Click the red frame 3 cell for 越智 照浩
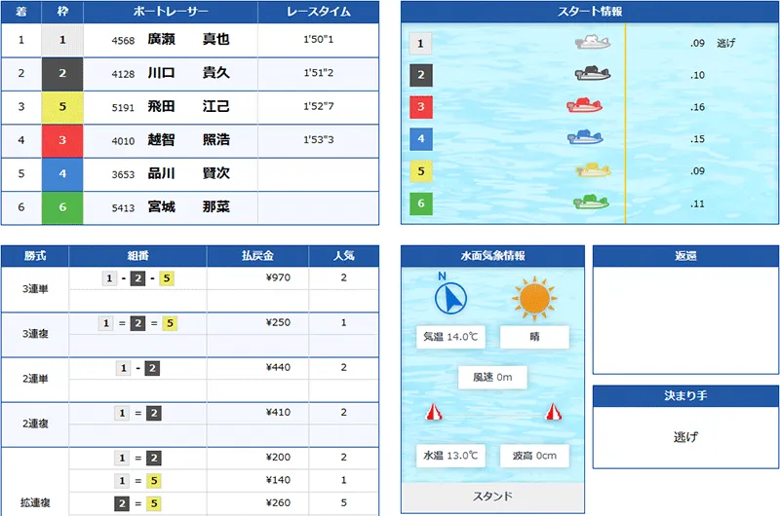Viewport: 780px width, 516px height. 62,140
